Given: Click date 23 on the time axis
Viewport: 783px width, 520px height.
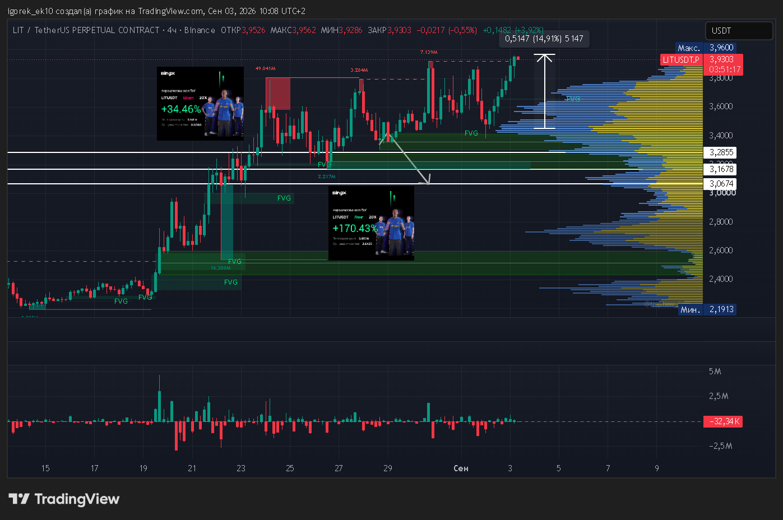Looking at the screenshot, I should [x=241, y=468].
